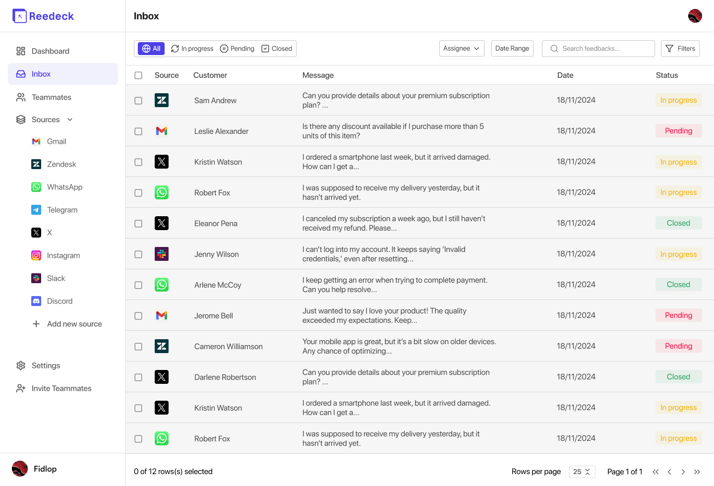
Task: Click the Telegram source icon
Action: point(36,210)
